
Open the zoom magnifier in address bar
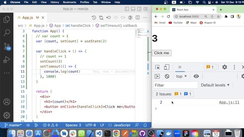(x=206, y=16)
